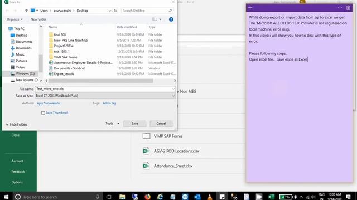The height and width of the screenshot is (200, 357).
Task: Click the change view icon
Action: [x=155, y=19]
